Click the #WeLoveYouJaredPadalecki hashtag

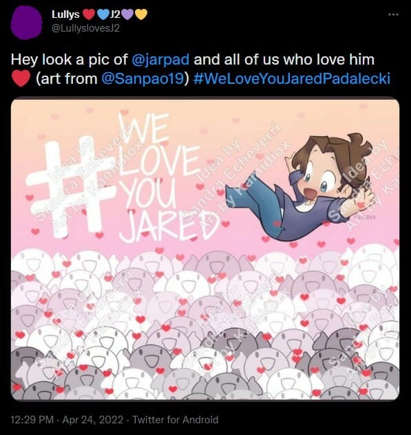pos(291,79)
